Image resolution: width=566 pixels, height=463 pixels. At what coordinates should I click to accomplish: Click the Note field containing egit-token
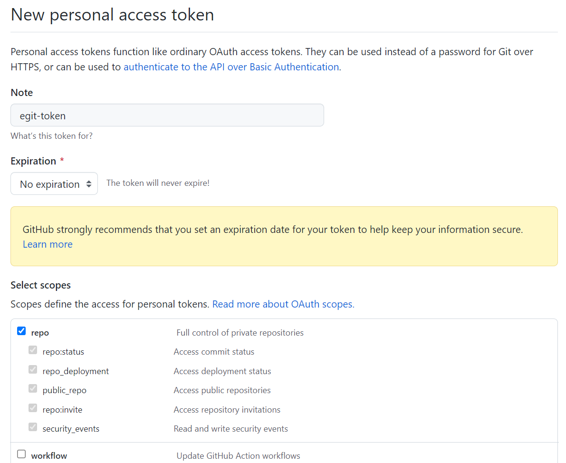[167, 116]
